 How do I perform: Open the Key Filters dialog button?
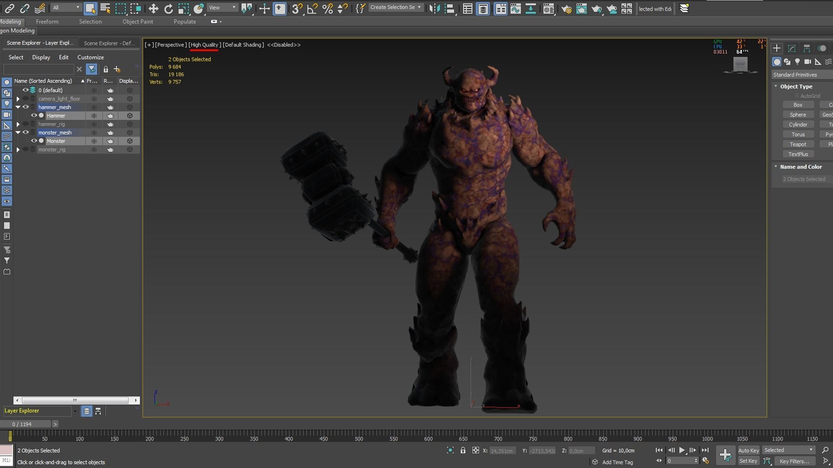794,461
